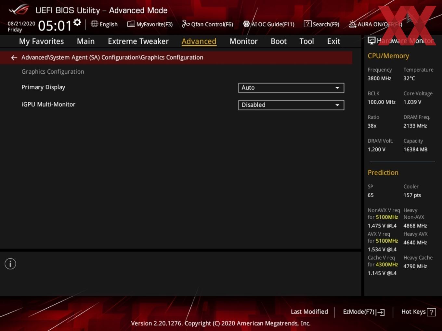This screenshot has height=331, width=442.
Task: Click the 16384 MB capacity value
Action: tap(415, 149)
